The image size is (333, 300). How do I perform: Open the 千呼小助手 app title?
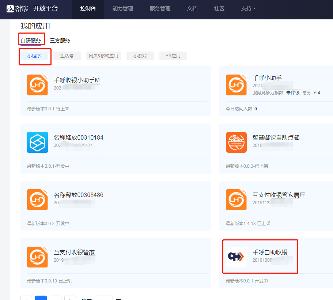click(267, 78)
